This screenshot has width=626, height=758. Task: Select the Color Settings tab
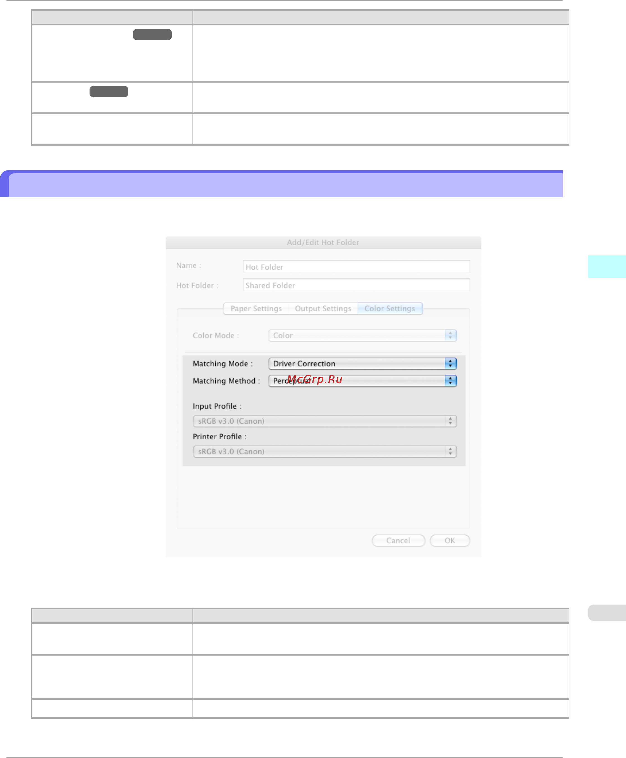coord(390,309)
